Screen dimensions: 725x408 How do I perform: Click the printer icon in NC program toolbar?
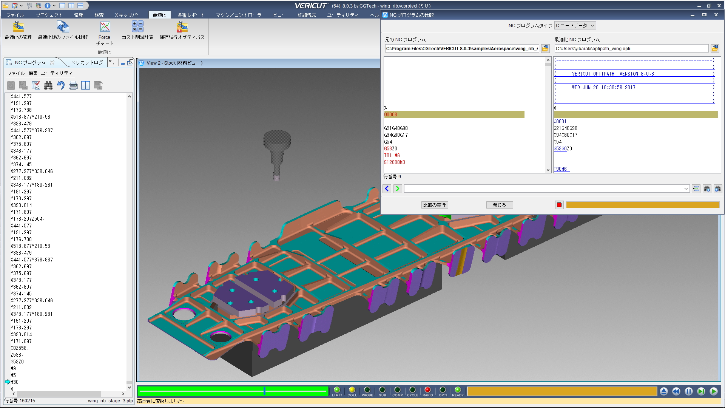(73, 85)
